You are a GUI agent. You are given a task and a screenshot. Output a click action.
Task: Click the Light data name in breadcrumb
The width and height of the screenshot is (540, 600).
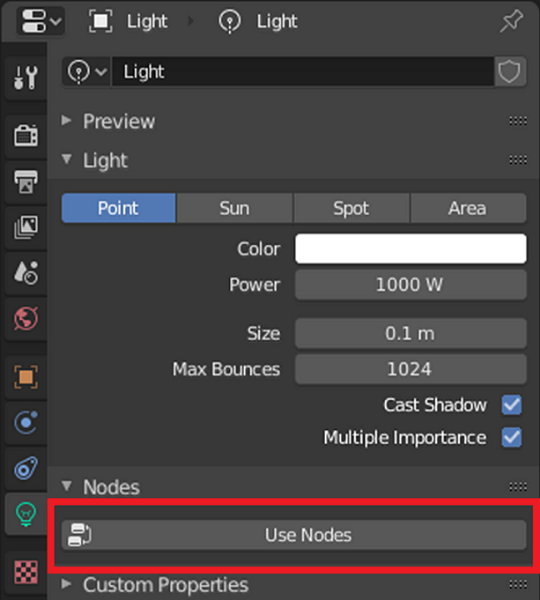277,21
